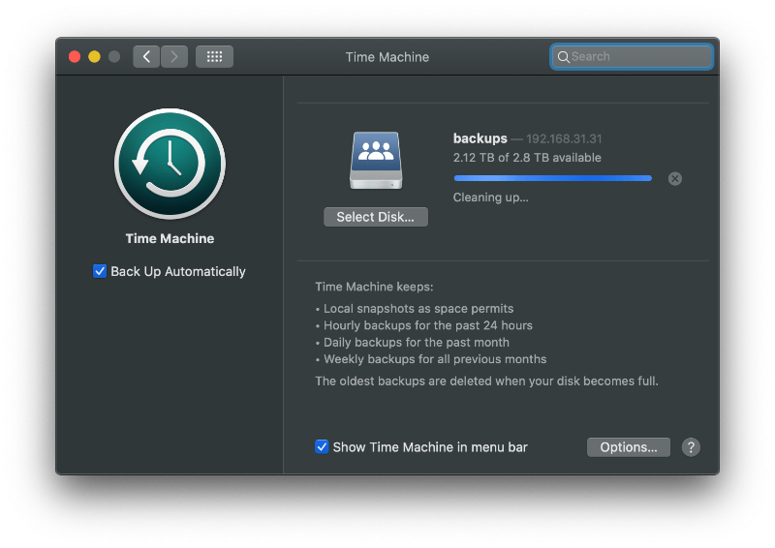Click the "Time Machine keeps:" heading
Screen dimensions: 775x548
(374, 287)
